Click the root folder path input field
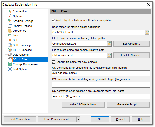Viewport: 155px width, 127px height. [98, 32]
